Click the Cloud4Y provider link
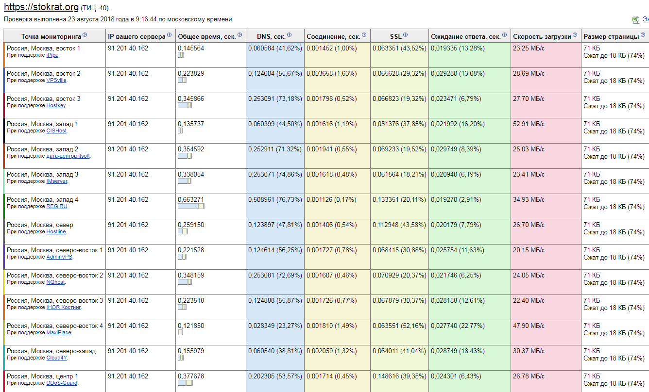Viewport: 649px width, 392px height. pos(56,358)
